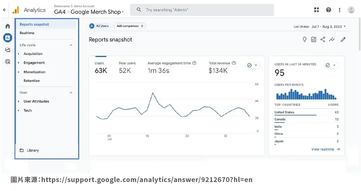Image resolution: width=361 pixels, height=191 pixels.
Task: Click the plus icon on Add comparison
Action: click(142, 26)
